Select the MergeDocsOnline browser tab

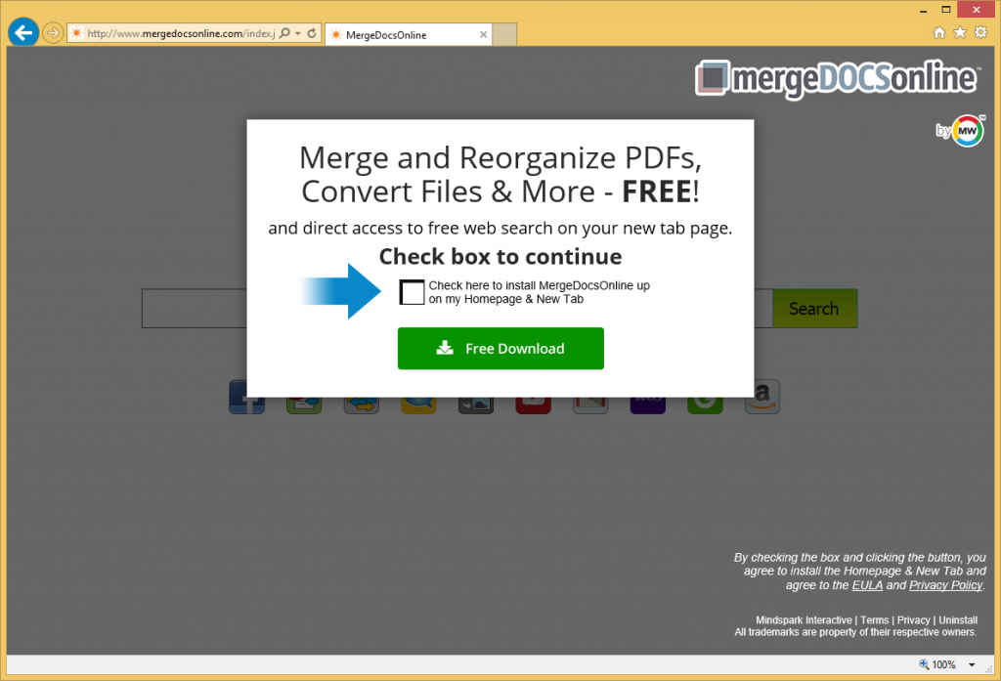[407, 34]
